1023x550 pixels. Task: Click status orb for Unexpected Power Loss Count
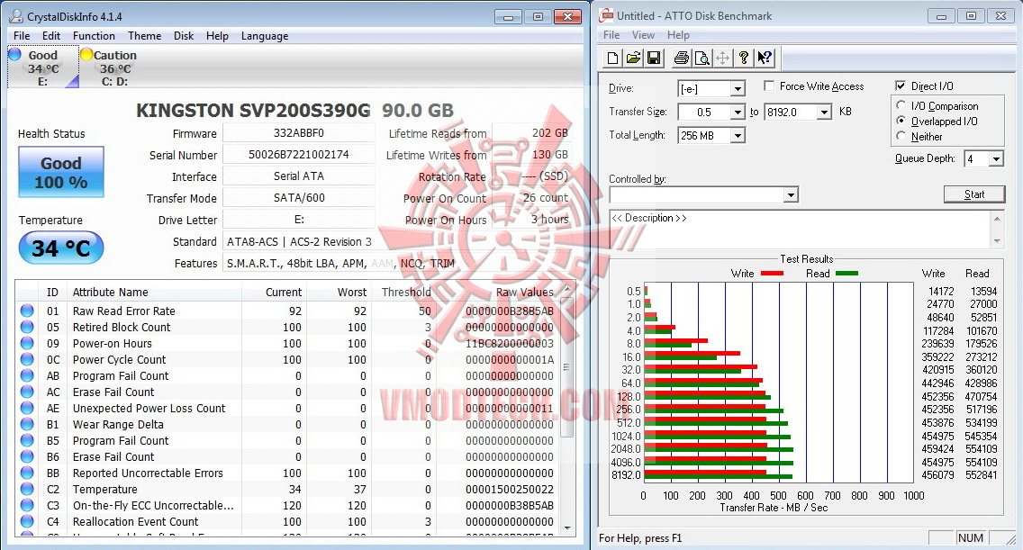pos(27,408)
